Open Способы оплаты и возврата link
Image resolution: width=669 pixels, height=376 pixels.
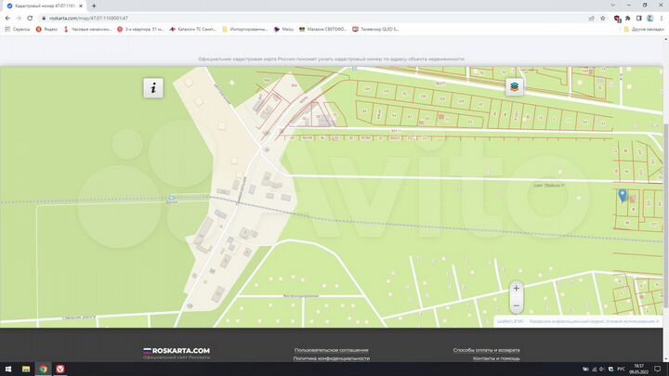point(486,350)
